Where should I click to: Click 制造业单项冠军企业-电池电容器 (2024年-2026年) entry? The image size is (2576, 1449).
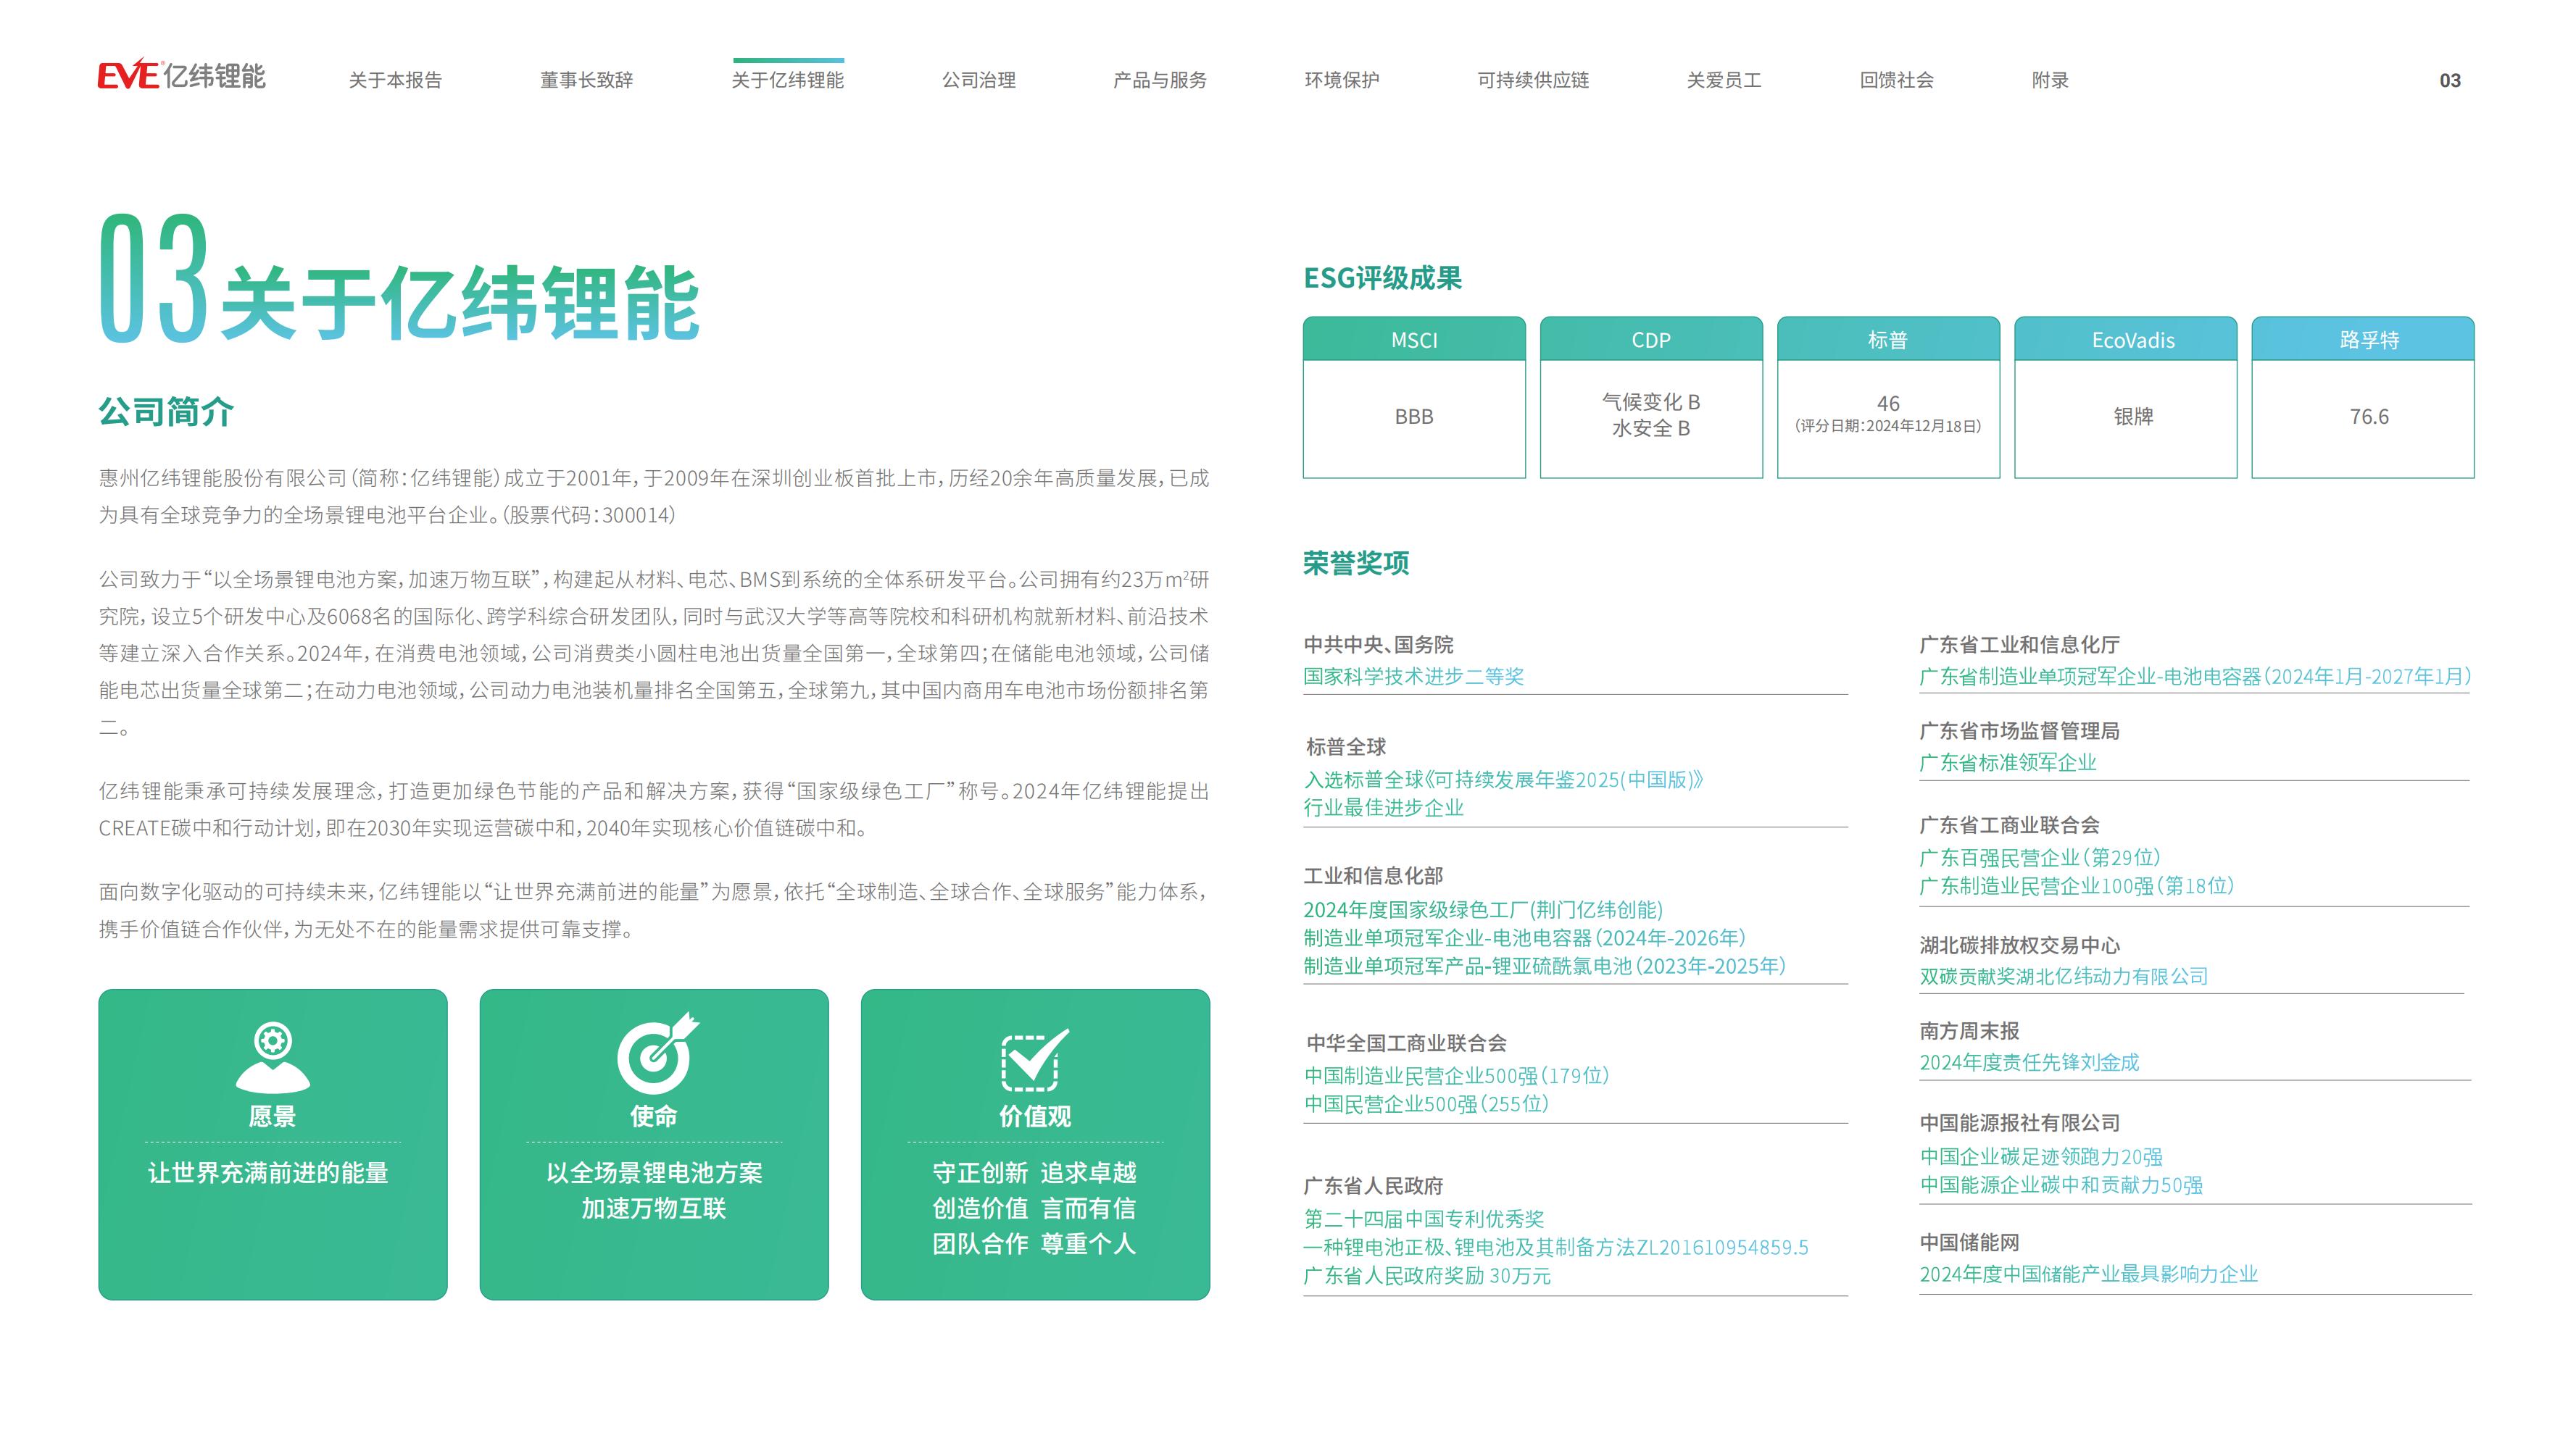(x=1525, y=938)
